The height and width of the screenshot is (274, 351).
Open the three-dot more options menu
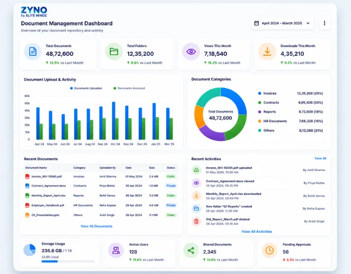coord(324,23)
